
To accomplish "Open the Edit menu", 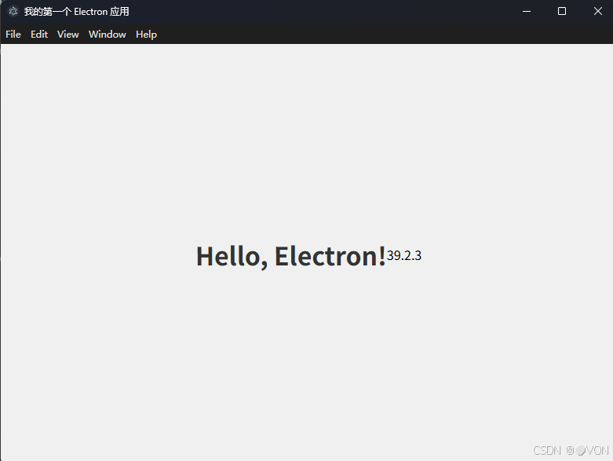I will (39, 35).
